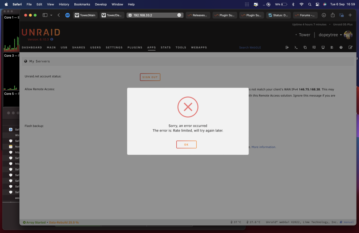Open the WEBAPPS tab
This screenshot has height=233, width=359.
(199, 48)
